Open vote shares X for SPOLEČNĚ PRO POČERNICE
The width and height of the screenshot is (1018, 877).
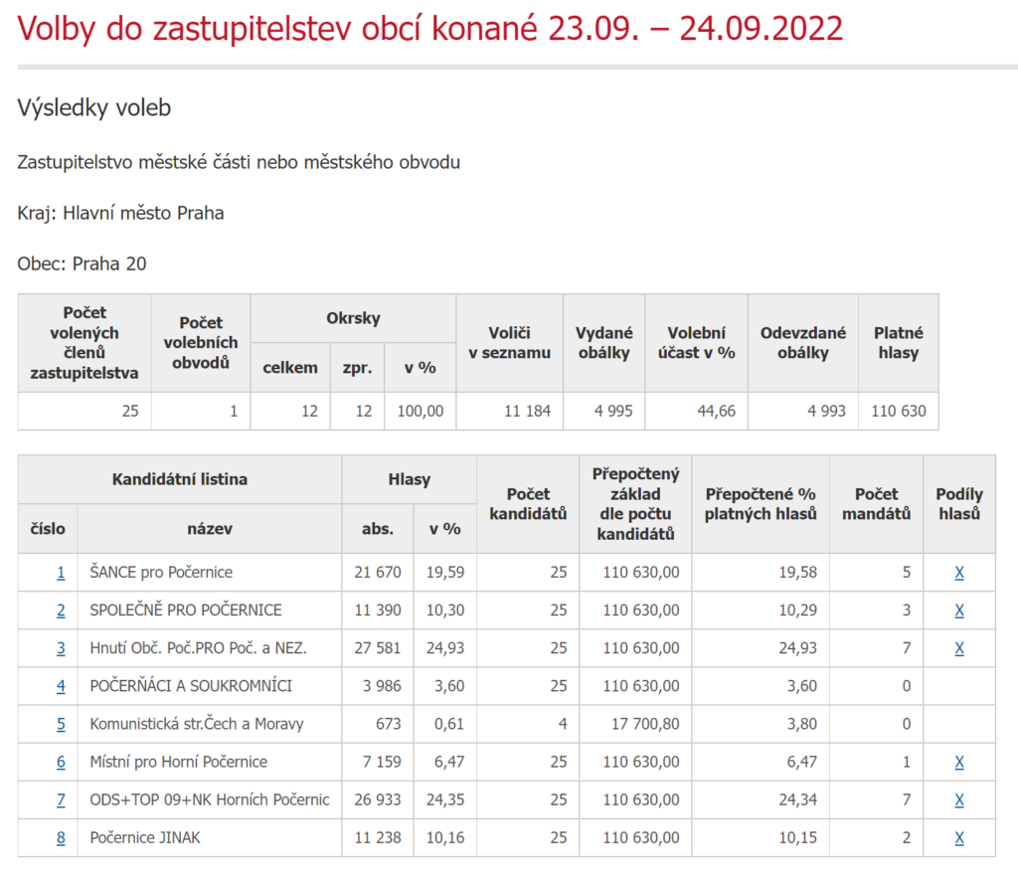tap(959, 611)
